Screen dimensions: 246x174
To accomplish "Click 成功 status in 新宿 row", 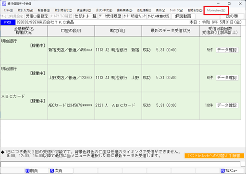I will [x=147, y=50].
